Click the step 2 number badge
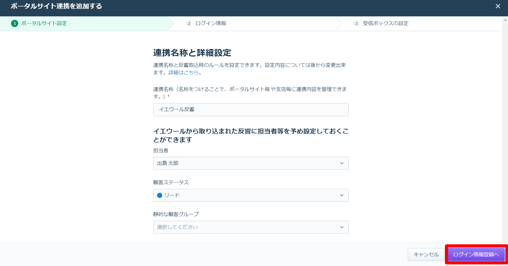 tap(189, 24)
